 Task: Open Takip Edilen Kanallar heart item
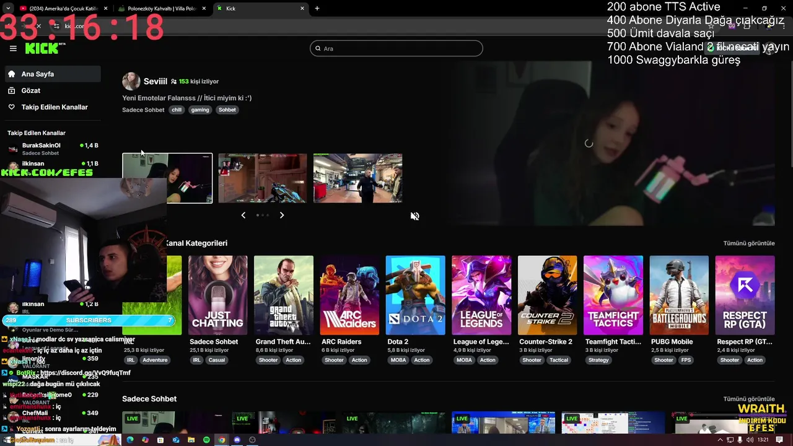[52, 107]
